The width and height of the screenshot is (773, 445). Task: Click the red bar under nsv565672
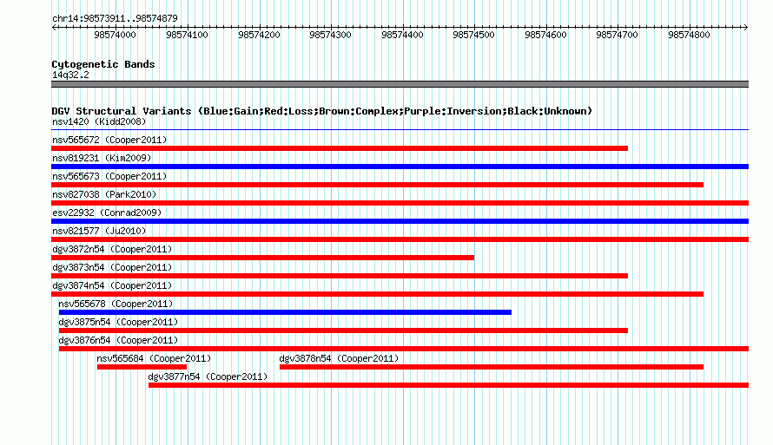coord(340,148)
